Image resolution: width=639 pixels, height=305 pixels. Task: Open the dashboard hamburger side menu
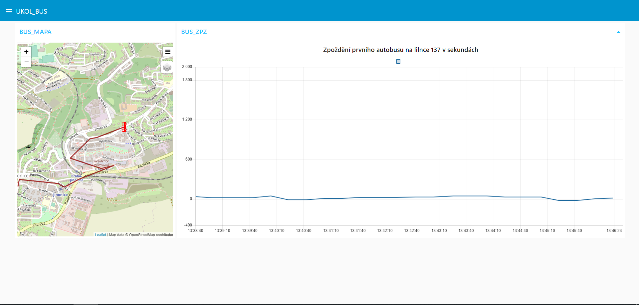tap(9, 11)
